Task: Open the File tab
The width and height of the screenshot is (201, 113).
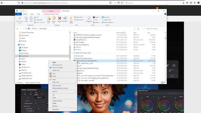Action: point(19,14)
